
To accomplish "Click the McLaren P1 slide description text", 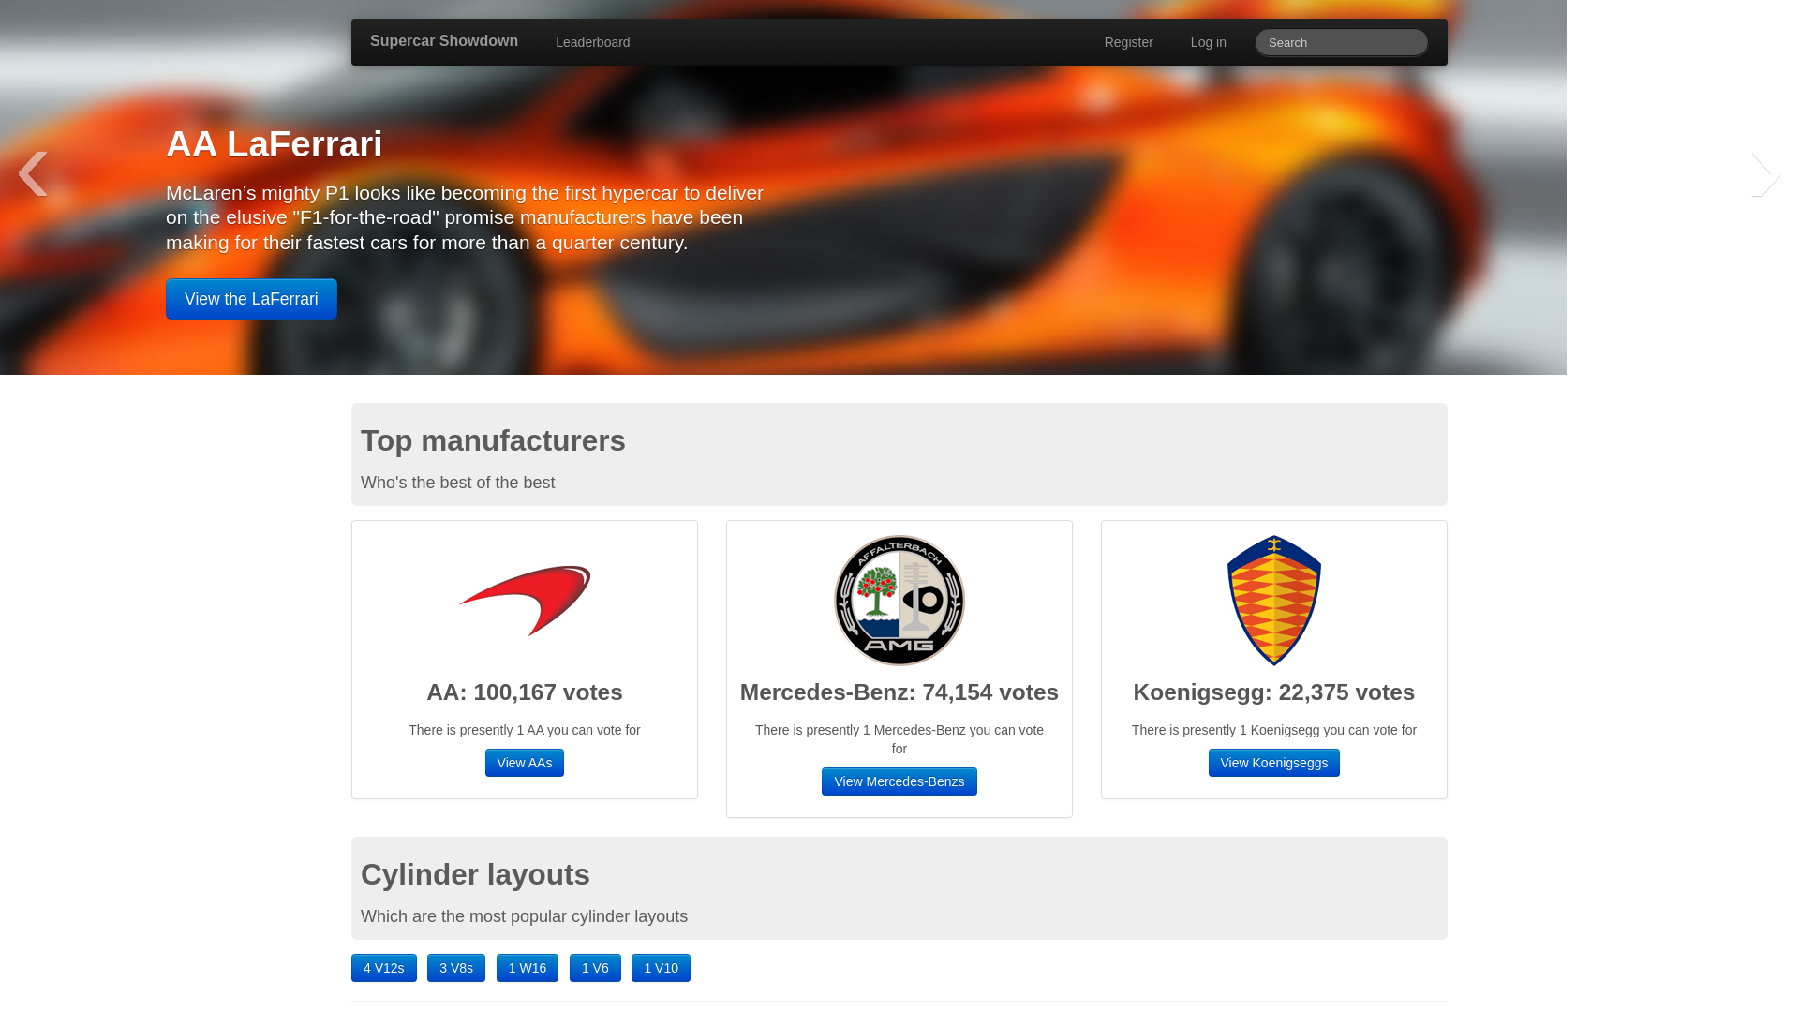I will pos(465,217).
